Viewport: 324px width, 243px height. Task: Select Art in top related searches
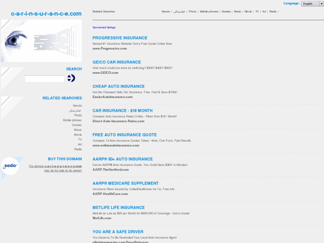click(264, 12)
